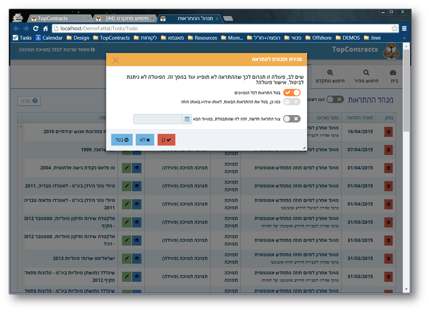Edit the ישראליפט שרותי מעליות 2013 contract
The width and height of the screenshot is (429, 312).
pos(127,258)
